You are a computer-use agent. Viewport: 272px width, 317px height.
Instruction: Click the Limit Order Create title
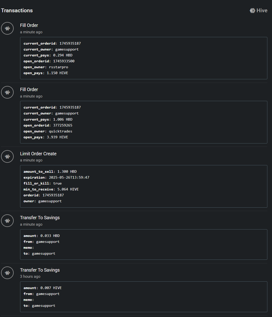tap(38, 154)
